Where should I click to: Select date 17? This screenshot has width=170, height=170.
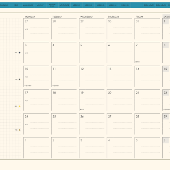tap(27, 93)
